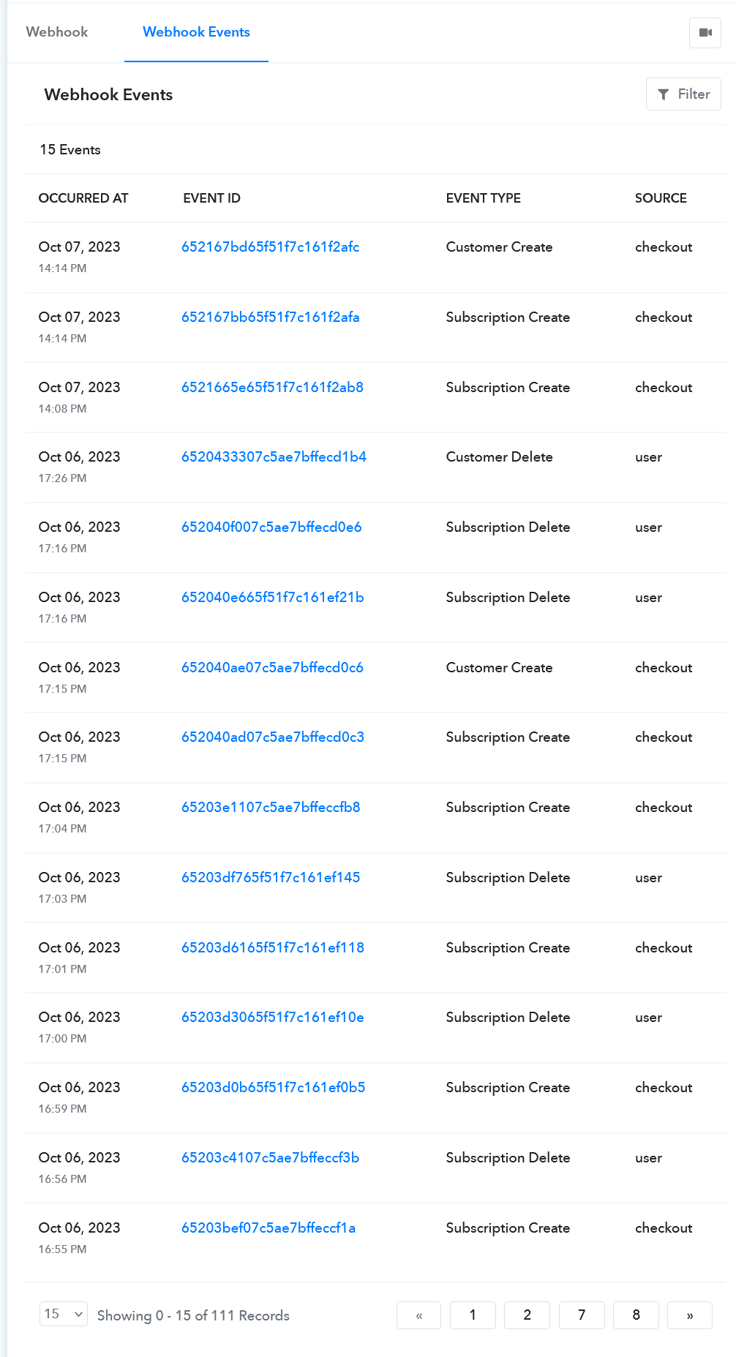Go to page 8 of records
The image size is (736, 1357).
637,1315
